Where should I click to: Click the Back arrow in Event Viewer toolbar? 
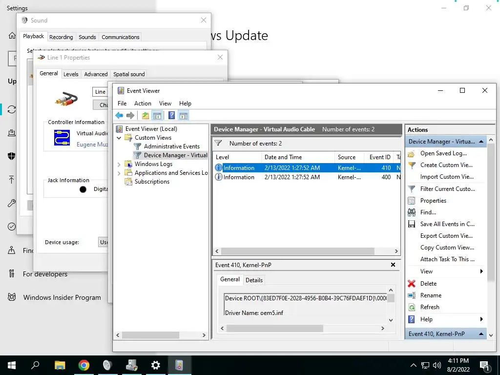[119, 115]
